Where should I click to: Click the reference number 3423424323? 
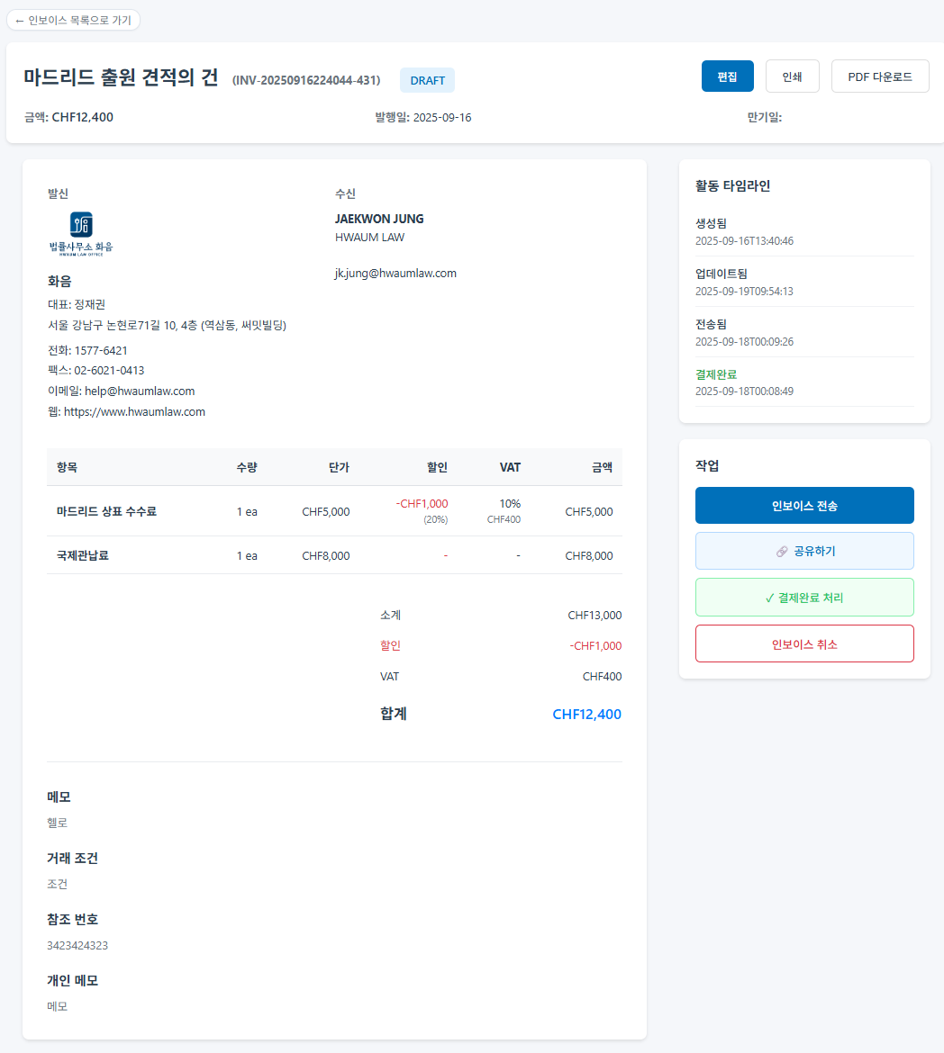coord(77,945)
